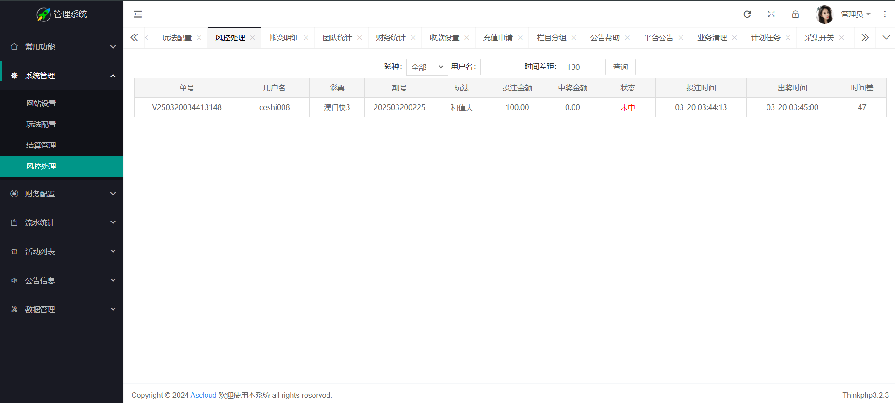
Task: Close the 业务清理 tab
Action: pos(735,38)
